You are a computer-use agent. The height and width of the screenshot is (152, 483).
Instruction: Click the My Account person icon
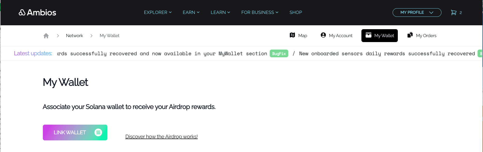(x=323, y=35)
